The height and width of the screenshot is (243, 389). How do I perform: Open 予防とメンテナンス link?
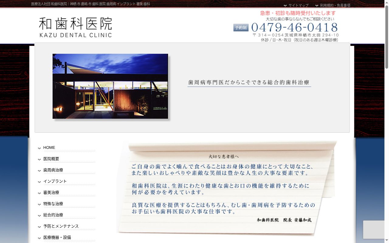point(61,226)
